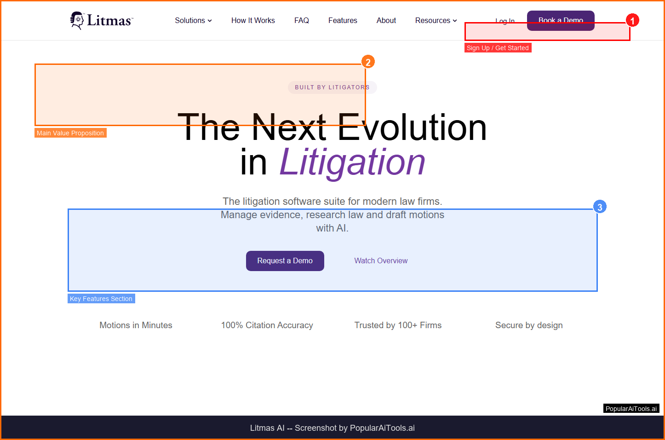Click the Motions in Minutes text

pos(136,325)
